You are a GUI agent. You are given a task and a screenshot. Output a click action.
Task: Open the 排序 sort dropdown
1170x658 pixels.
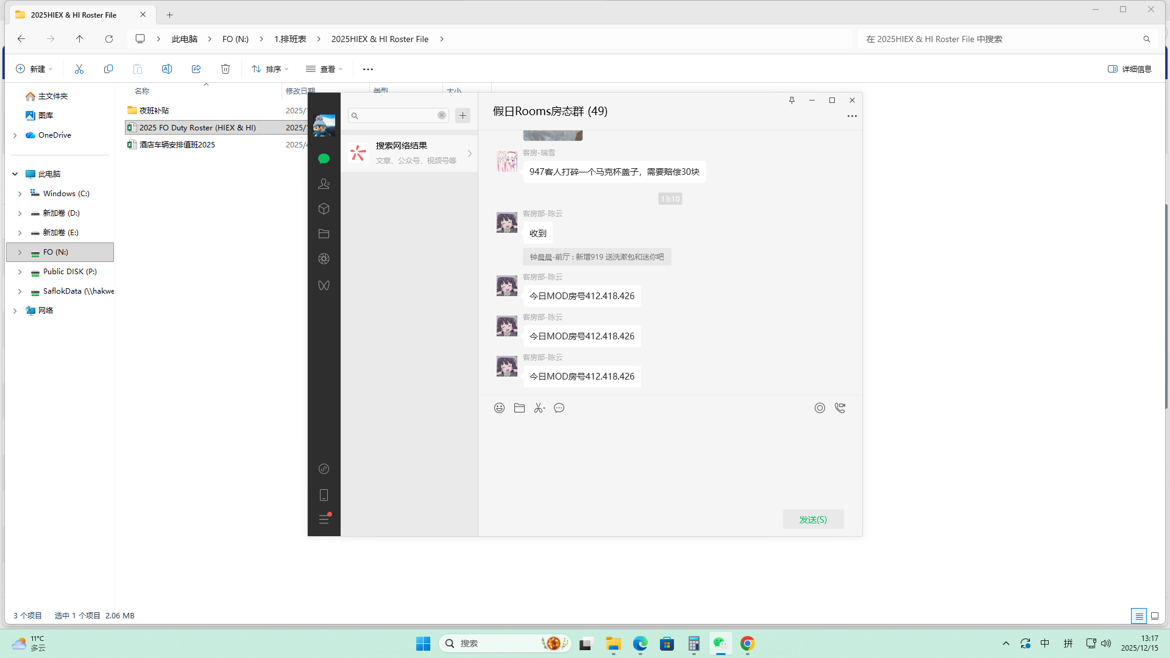coord(270,69)
